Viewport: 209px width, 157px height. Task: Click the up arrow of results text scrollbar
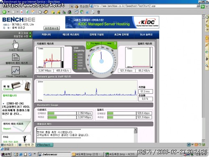pos(135,130)
